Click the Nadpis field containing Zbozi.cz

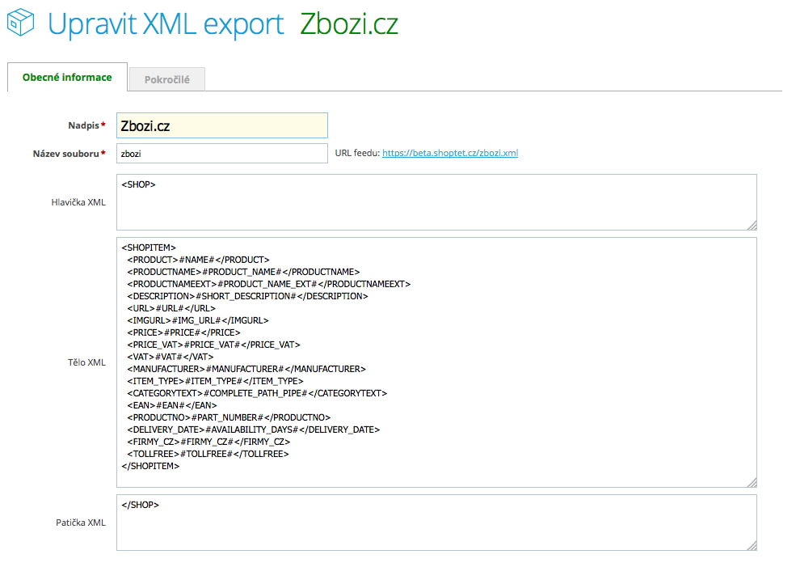[x=222, y=125]
